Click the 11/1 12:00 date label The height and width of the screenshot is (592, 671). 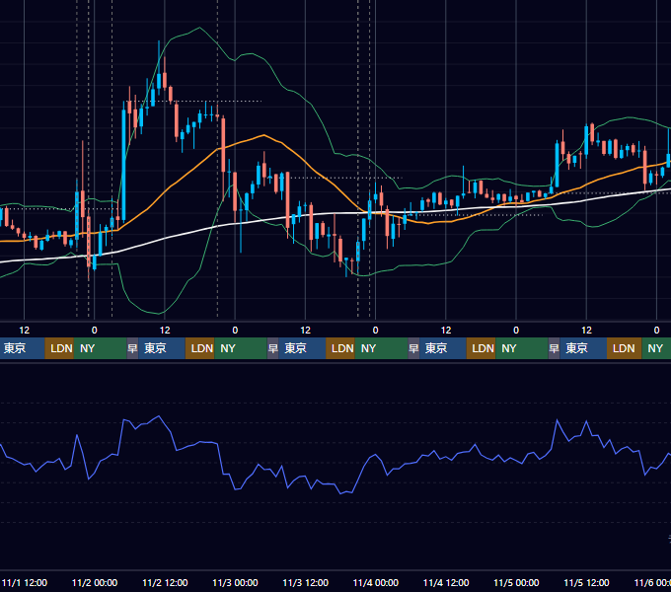pyautogui.click(x=25, y=582)
